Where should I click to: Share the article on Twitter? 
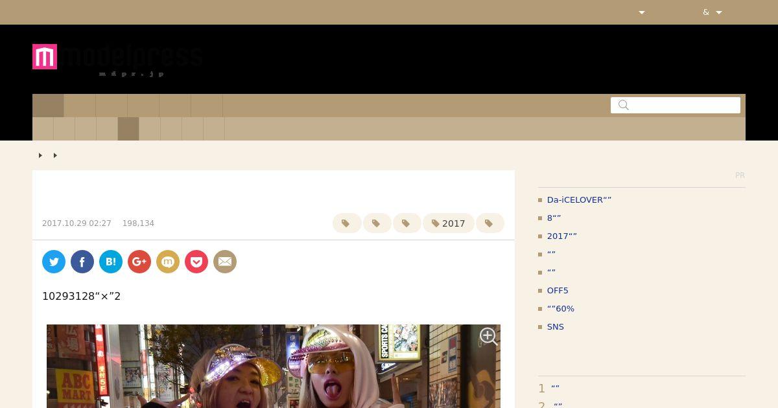click(x=54, y=262)
